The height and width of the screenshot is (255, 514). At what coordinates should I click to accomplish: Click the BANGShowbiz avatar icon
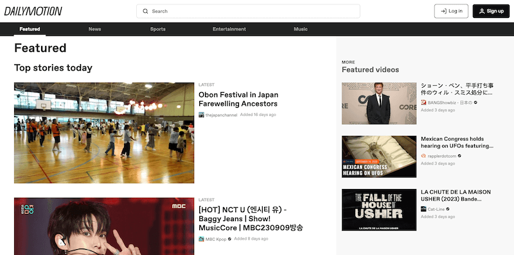[423, 103]
